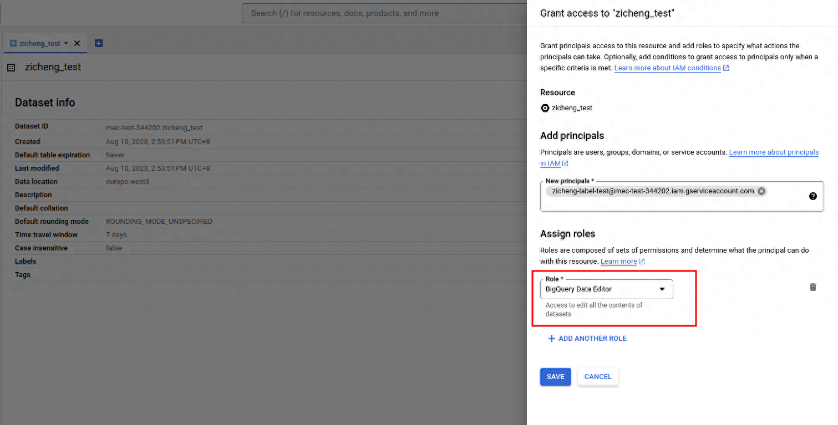
Task: Click the Time travel window value 7 days
Action: pyautogui.click(x=116, y=235)
